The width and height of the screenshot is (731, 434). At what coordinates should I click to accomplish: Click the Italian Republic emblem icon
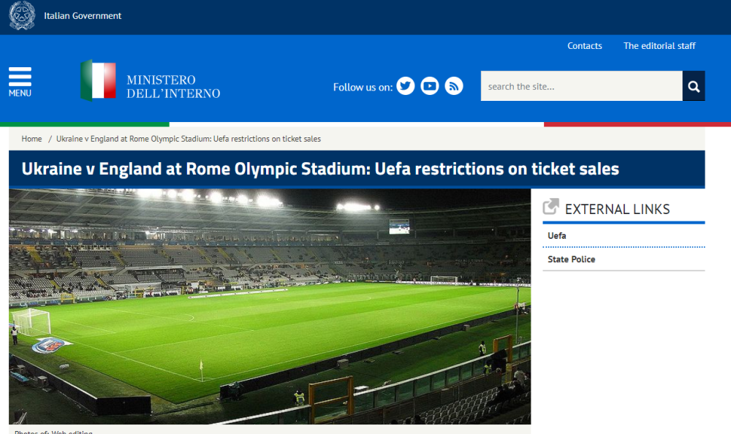(x=22, y=16)
